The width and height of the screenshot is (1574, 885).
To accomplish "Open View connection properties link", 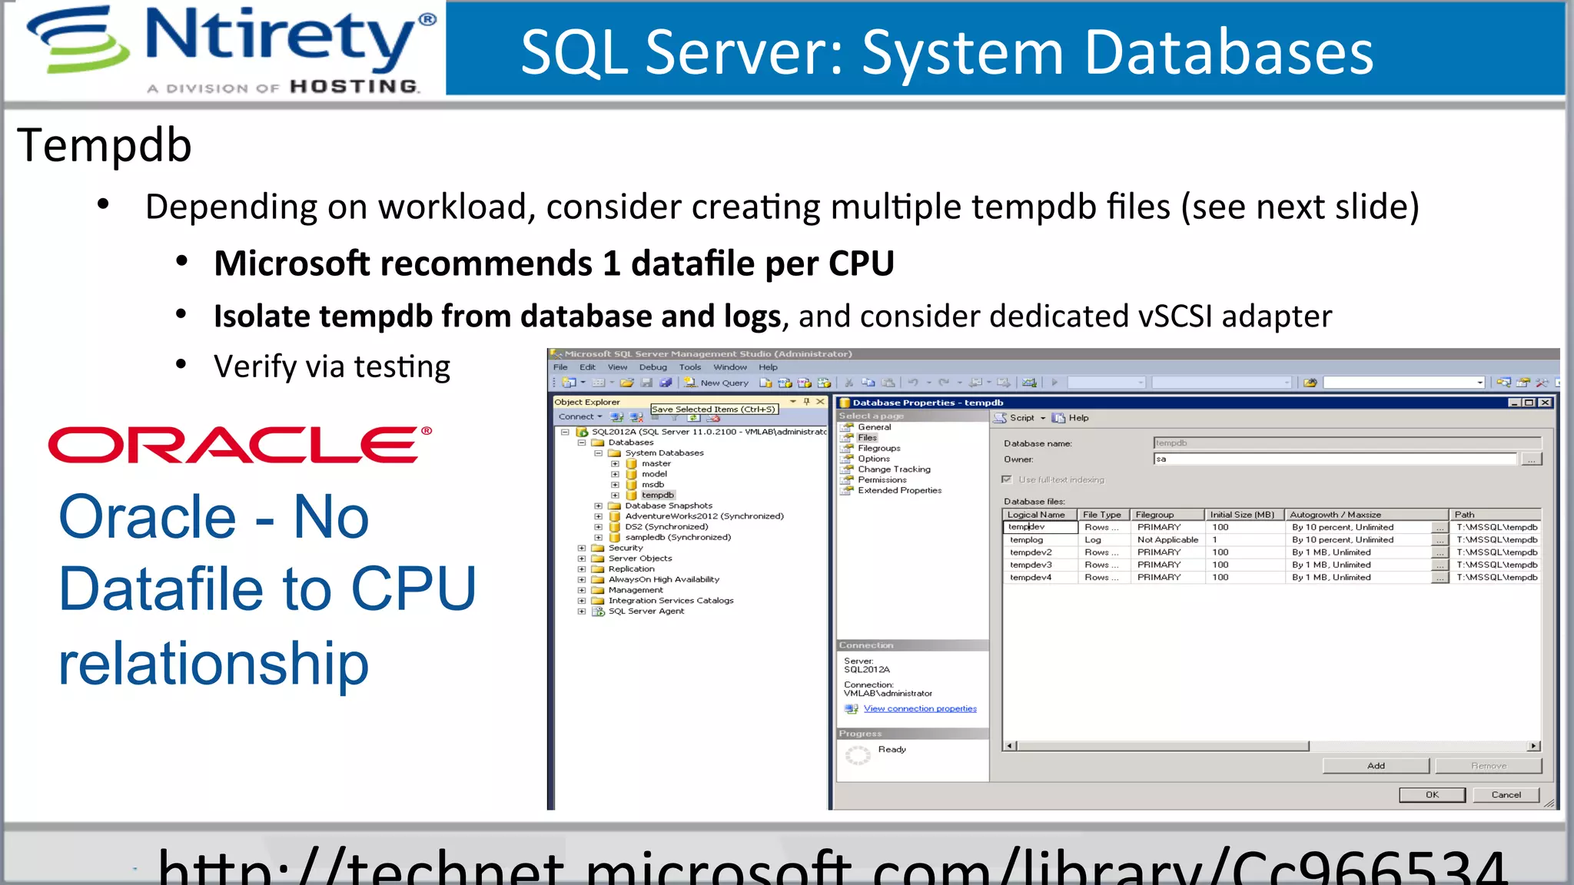I will point(920,709).
